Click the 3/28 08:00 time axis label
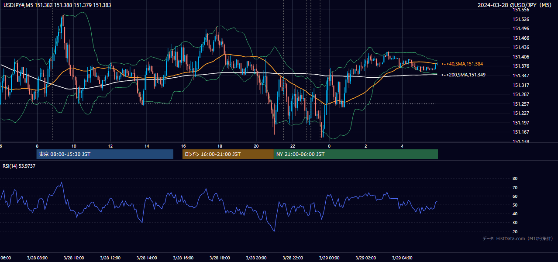The image size is (558, 262). coord(37,258)
